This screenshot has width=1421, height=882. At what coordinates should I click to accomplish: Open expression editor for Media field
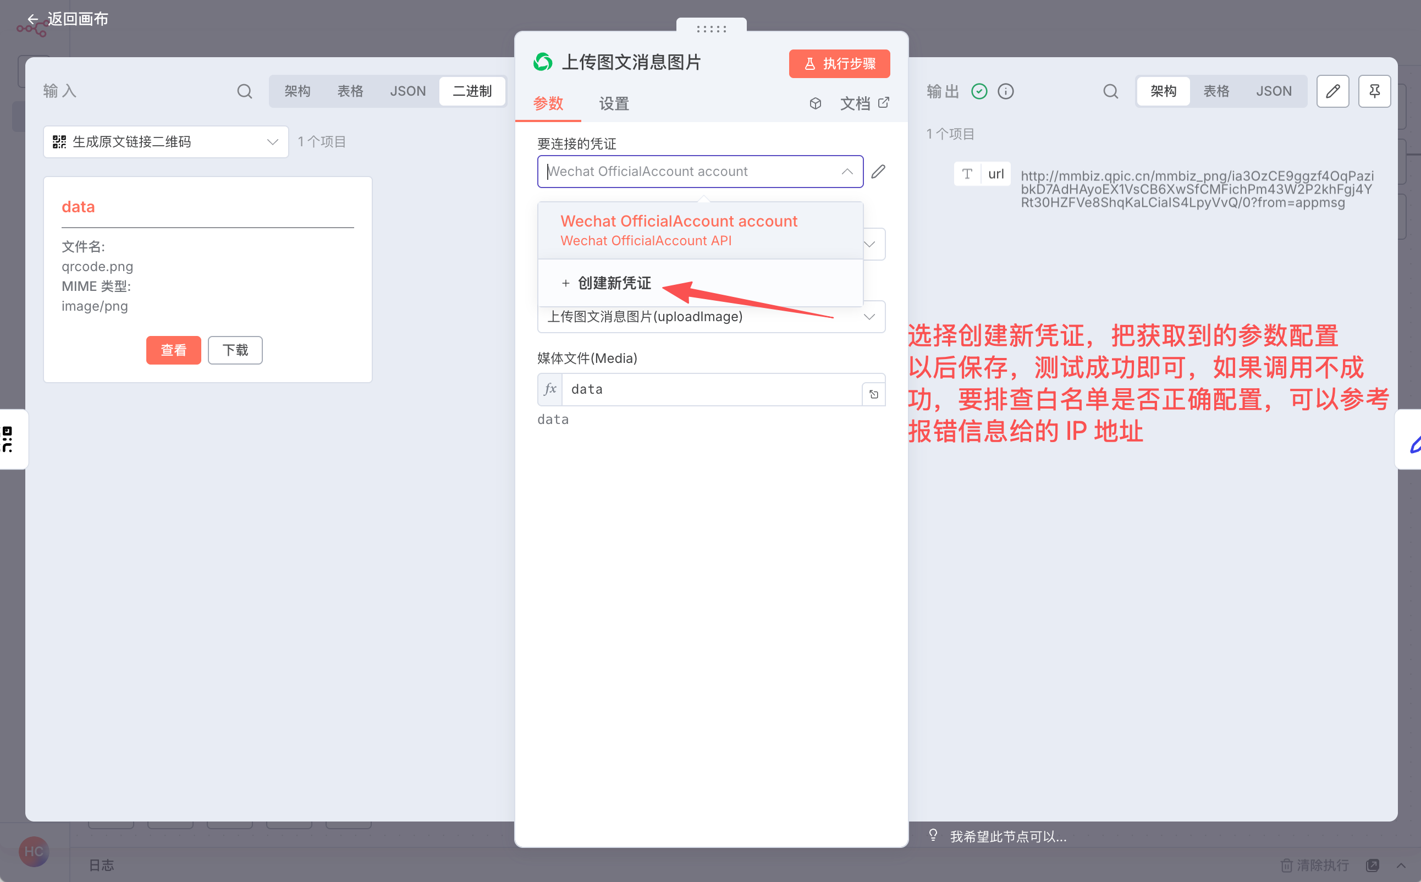click(x=873, y=394)
